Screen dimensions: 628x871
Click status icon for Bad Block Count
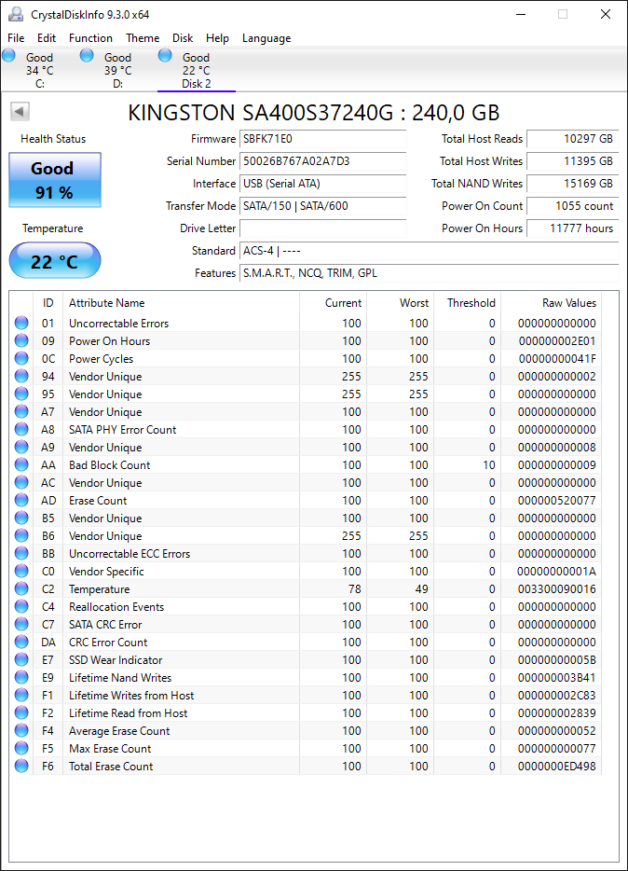[x=21, y=464]
